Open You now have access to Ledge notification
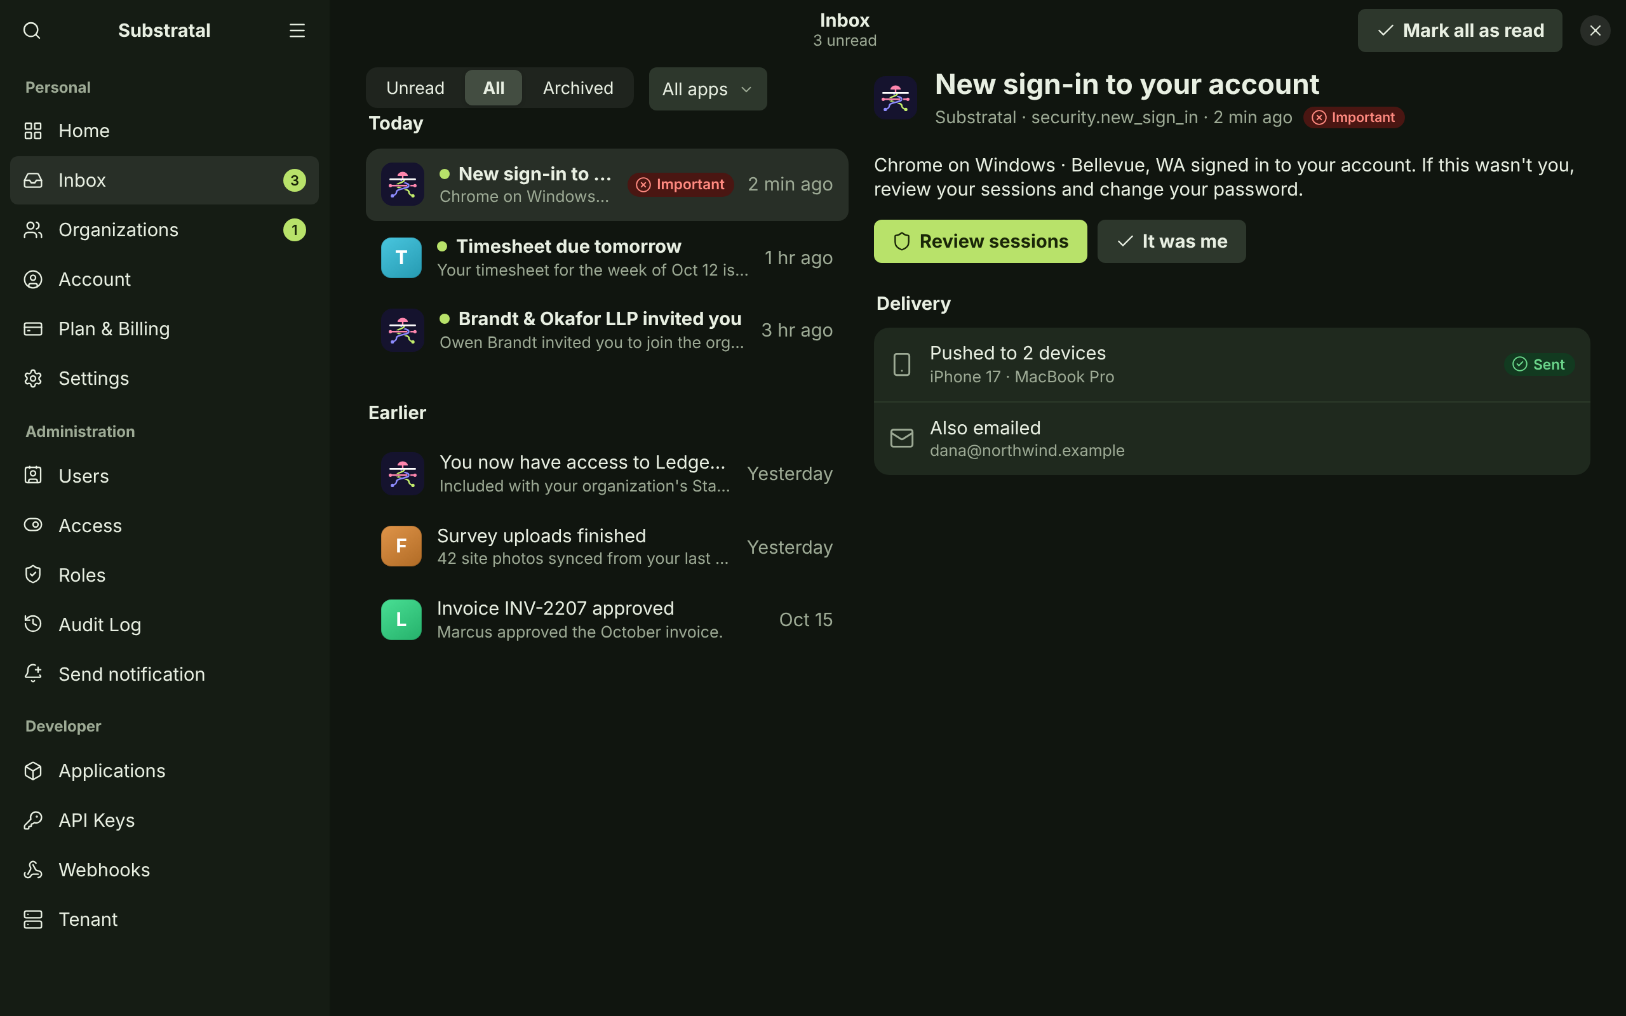Viewport: 1626px width, 1016px height. click(607, 474)
